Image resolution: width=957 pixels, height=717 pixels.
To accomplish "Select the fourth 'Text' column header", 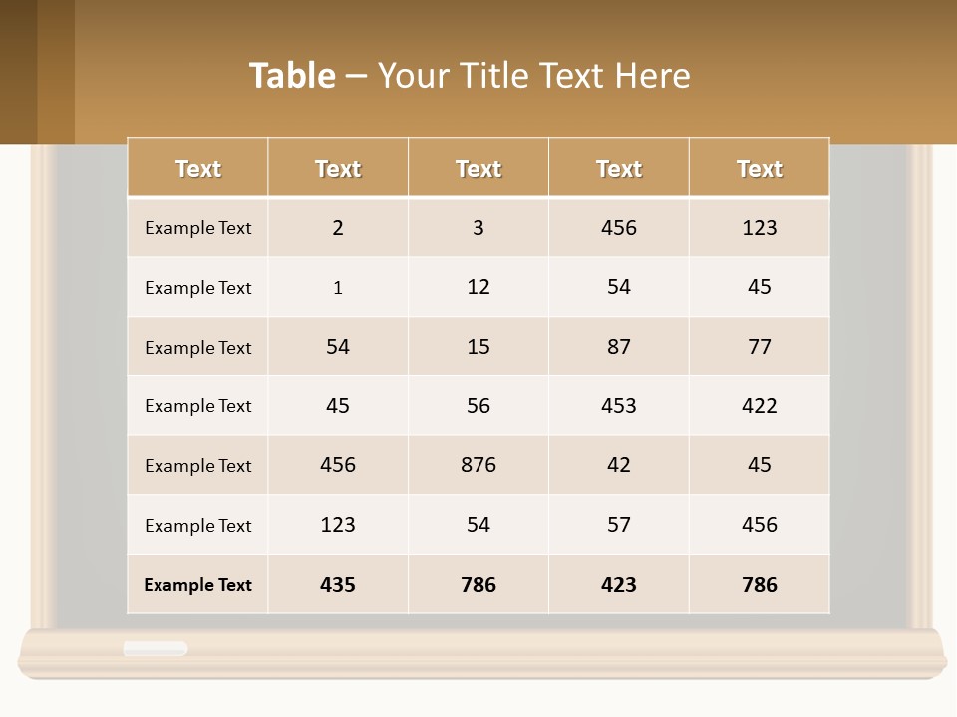I will 618,168.
